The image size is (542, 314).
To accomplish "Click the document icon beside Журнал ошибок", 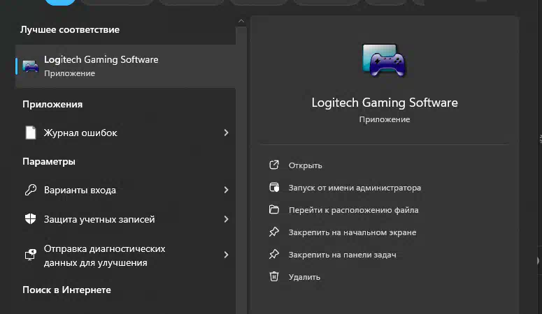I will pyautogui.click(x=30, y=133).
